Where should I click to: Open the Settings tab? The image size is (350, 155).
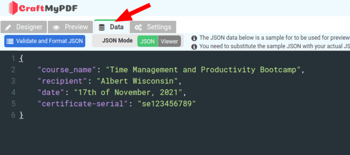click(x=153, y=27)
